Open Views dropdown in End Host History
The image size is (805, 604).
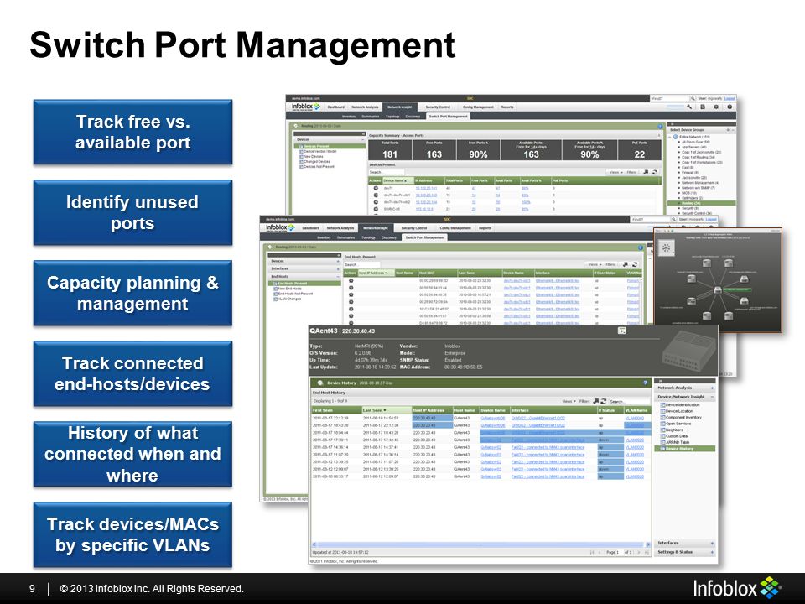tap(569, 401)
